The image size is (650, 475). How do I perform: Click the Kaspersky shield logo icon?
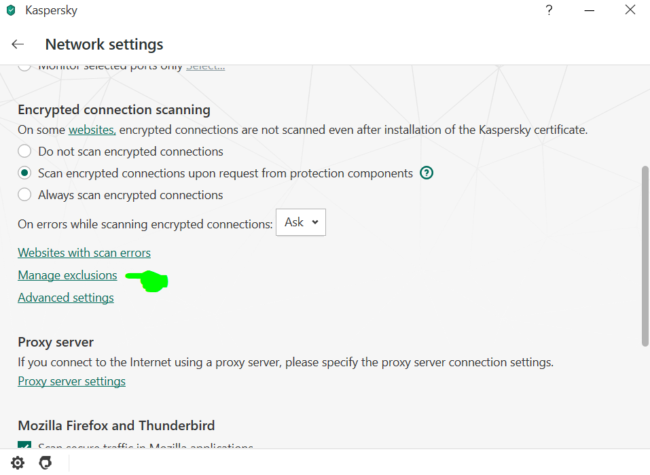[x=11, y=11]
